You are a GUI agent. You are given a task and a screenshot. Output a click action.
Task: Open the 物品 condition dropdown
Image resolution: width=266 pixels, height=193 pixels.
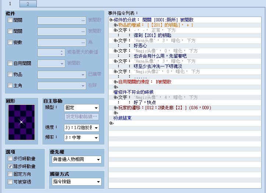62,75
